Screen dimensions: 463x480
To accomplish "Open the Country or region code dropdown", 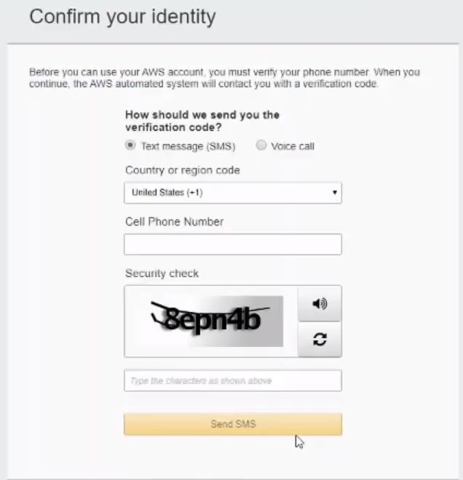I will 232,193.
